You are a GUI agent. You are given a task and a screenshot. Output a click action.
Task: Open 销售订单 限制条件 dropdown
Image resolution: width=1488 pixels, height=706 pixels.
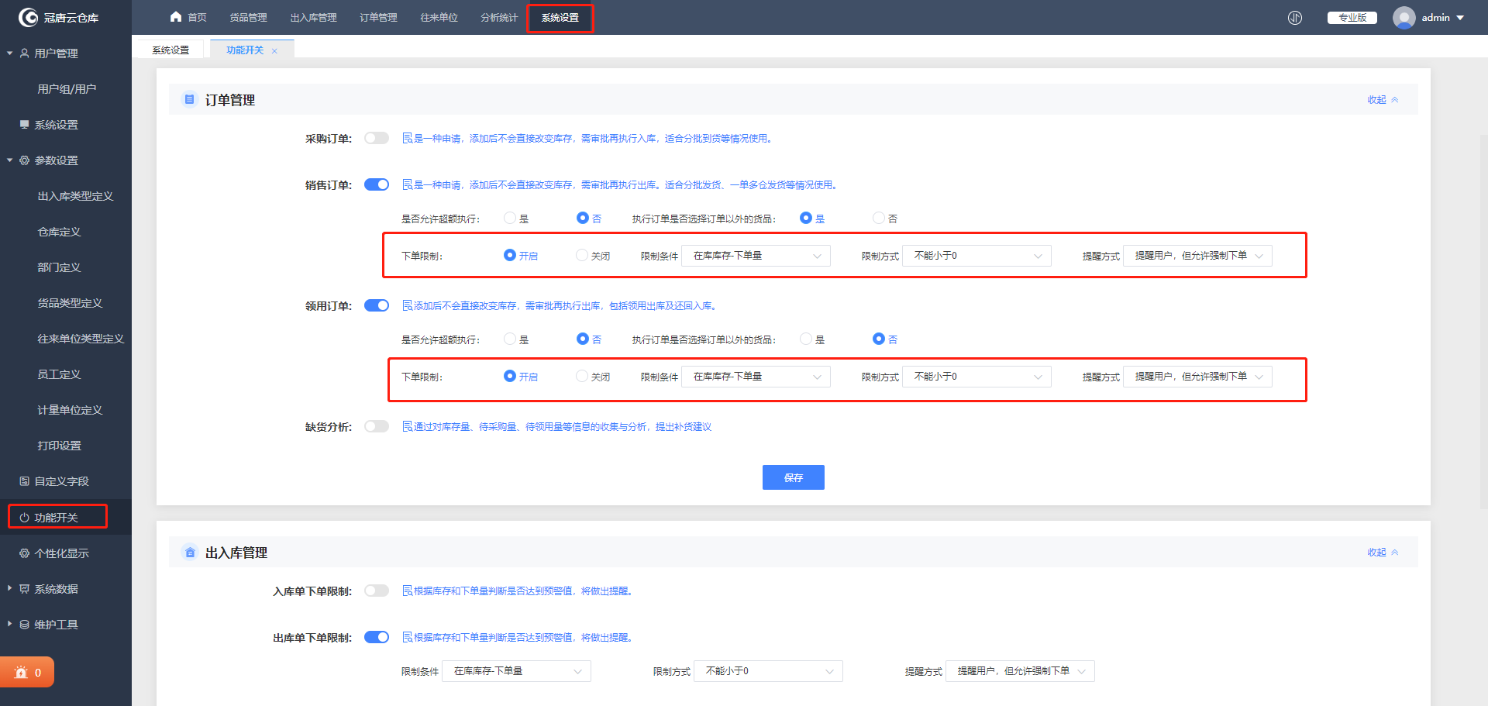pos(756,256)
